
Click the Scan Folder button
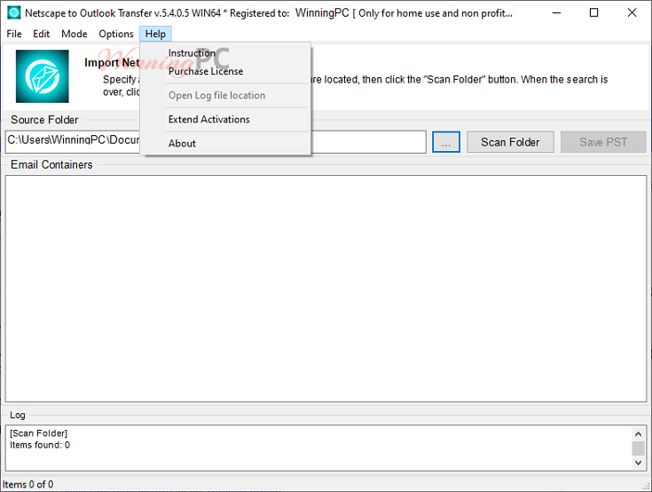(510, 142)
